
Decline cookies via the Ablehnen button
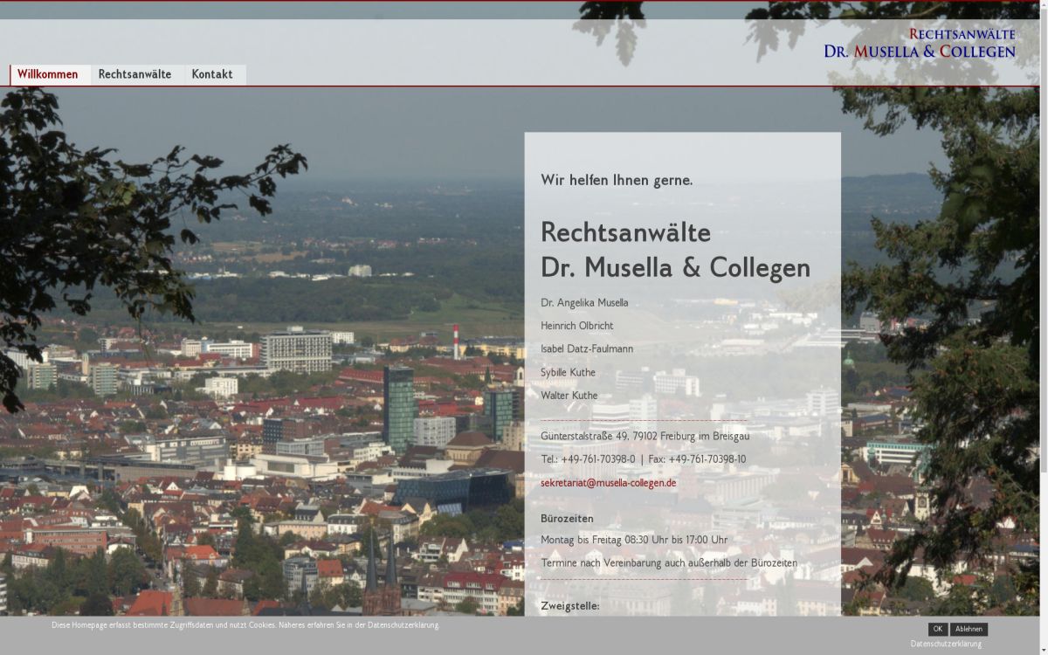(x=968, y=629)
